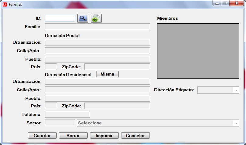The image size is (246, 145).
Task: Select the Teléfono input field
Action: pos(67,114)
